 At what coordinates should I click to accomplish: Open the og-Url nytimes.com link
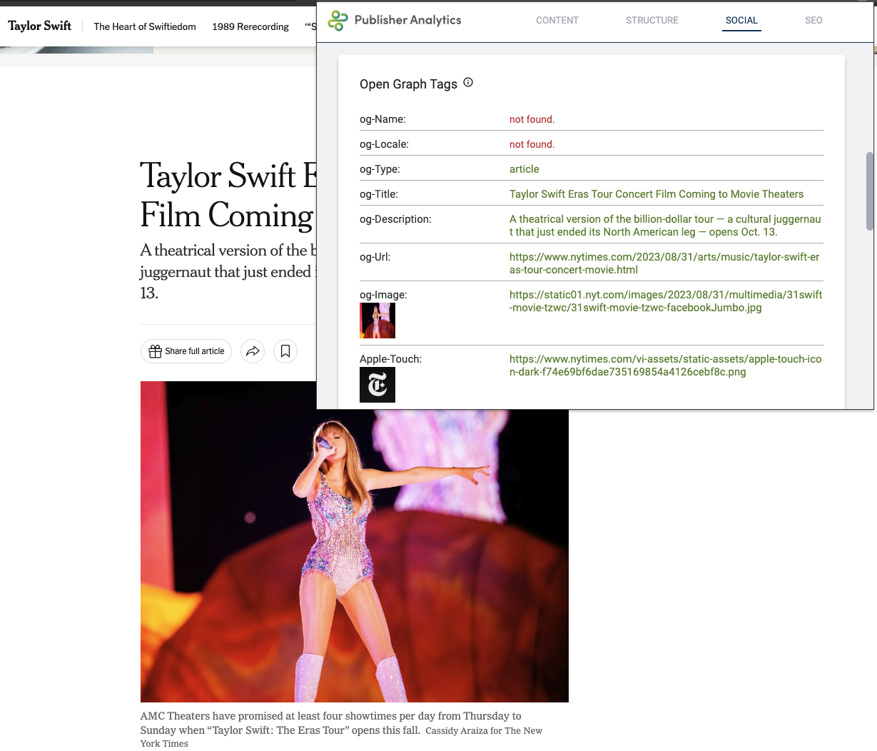(x=664, y=263)
